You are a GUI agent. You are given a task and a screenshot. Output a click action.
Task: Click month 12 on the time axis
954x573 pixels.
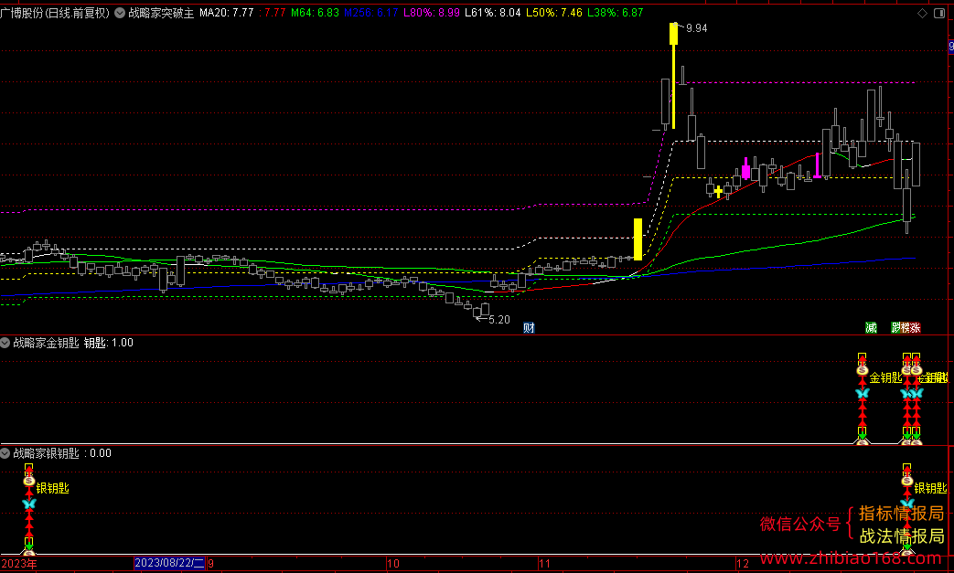pyautogui.click(x=743, y=564)
